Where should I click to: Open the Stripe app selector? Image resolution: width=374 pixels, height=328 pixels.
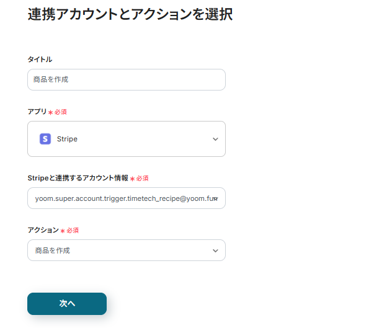(x=127, y=139)
